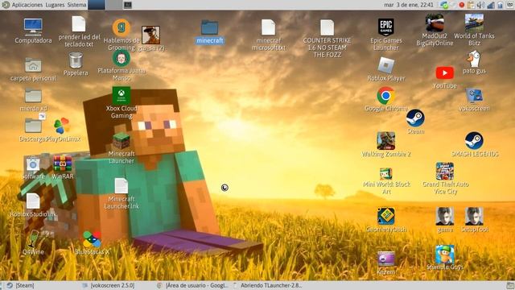Open the volume control tray icon
The height and width of the screenshot is (290, 515).
480,5
